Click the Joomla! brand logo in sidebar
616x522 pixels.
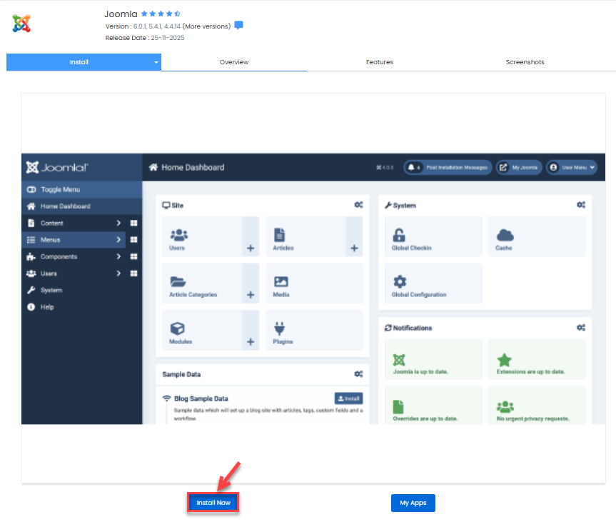click(57, 167)
